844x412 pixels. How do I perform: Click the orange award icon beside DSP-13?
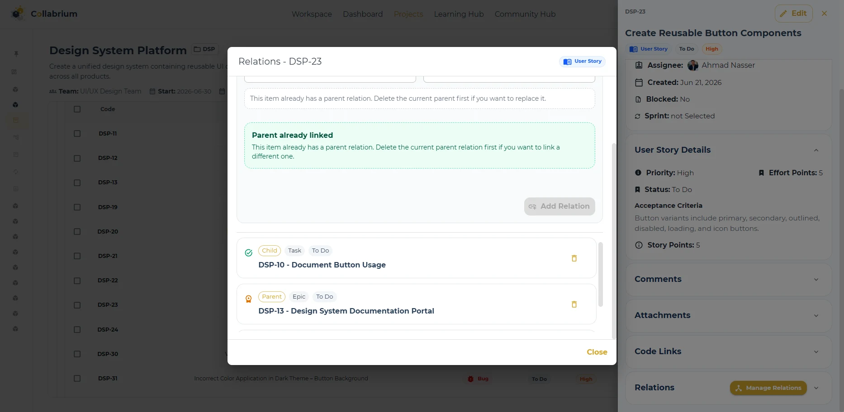click(248, 299)
